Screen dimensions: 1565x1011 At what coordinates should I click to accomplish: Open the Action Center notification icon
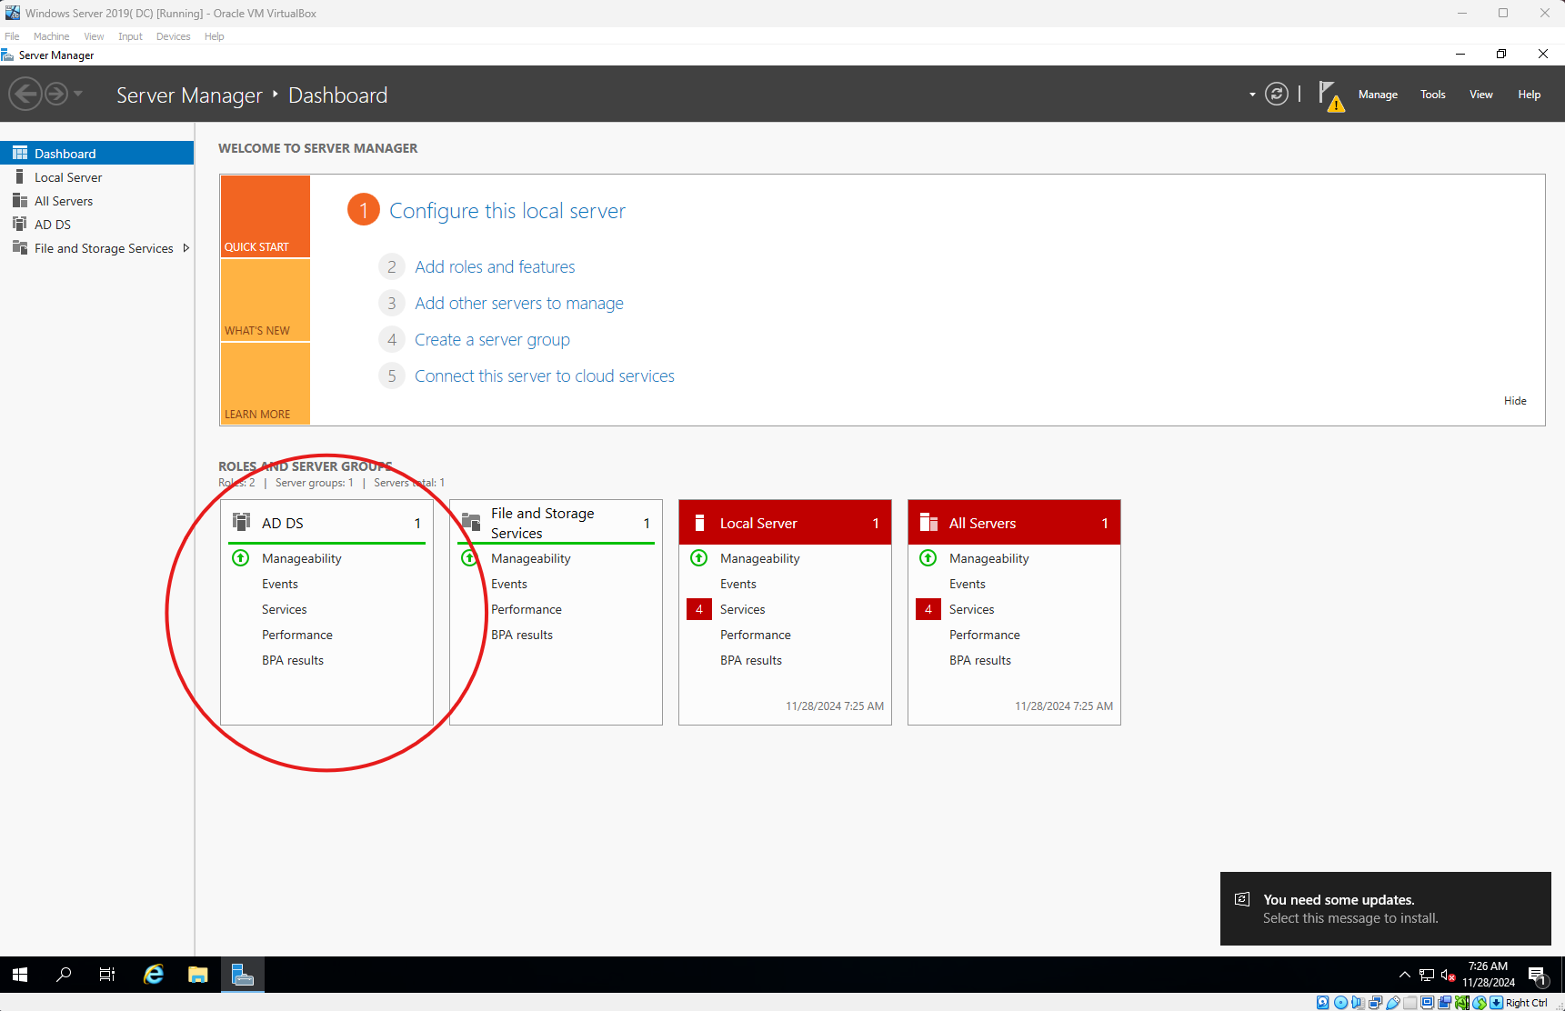[1538, 976]
